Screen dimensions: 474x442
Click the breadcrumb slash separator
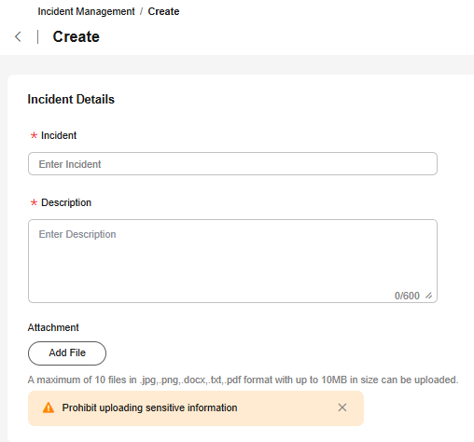(x=141, y=11)
